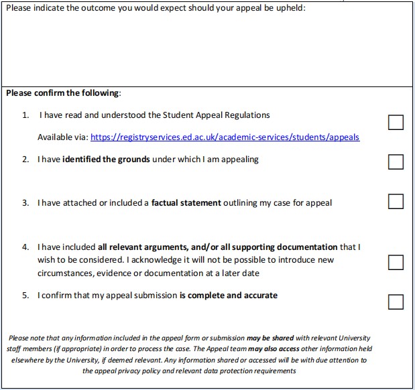Click the 'Available via:' label

click(63, 137)
